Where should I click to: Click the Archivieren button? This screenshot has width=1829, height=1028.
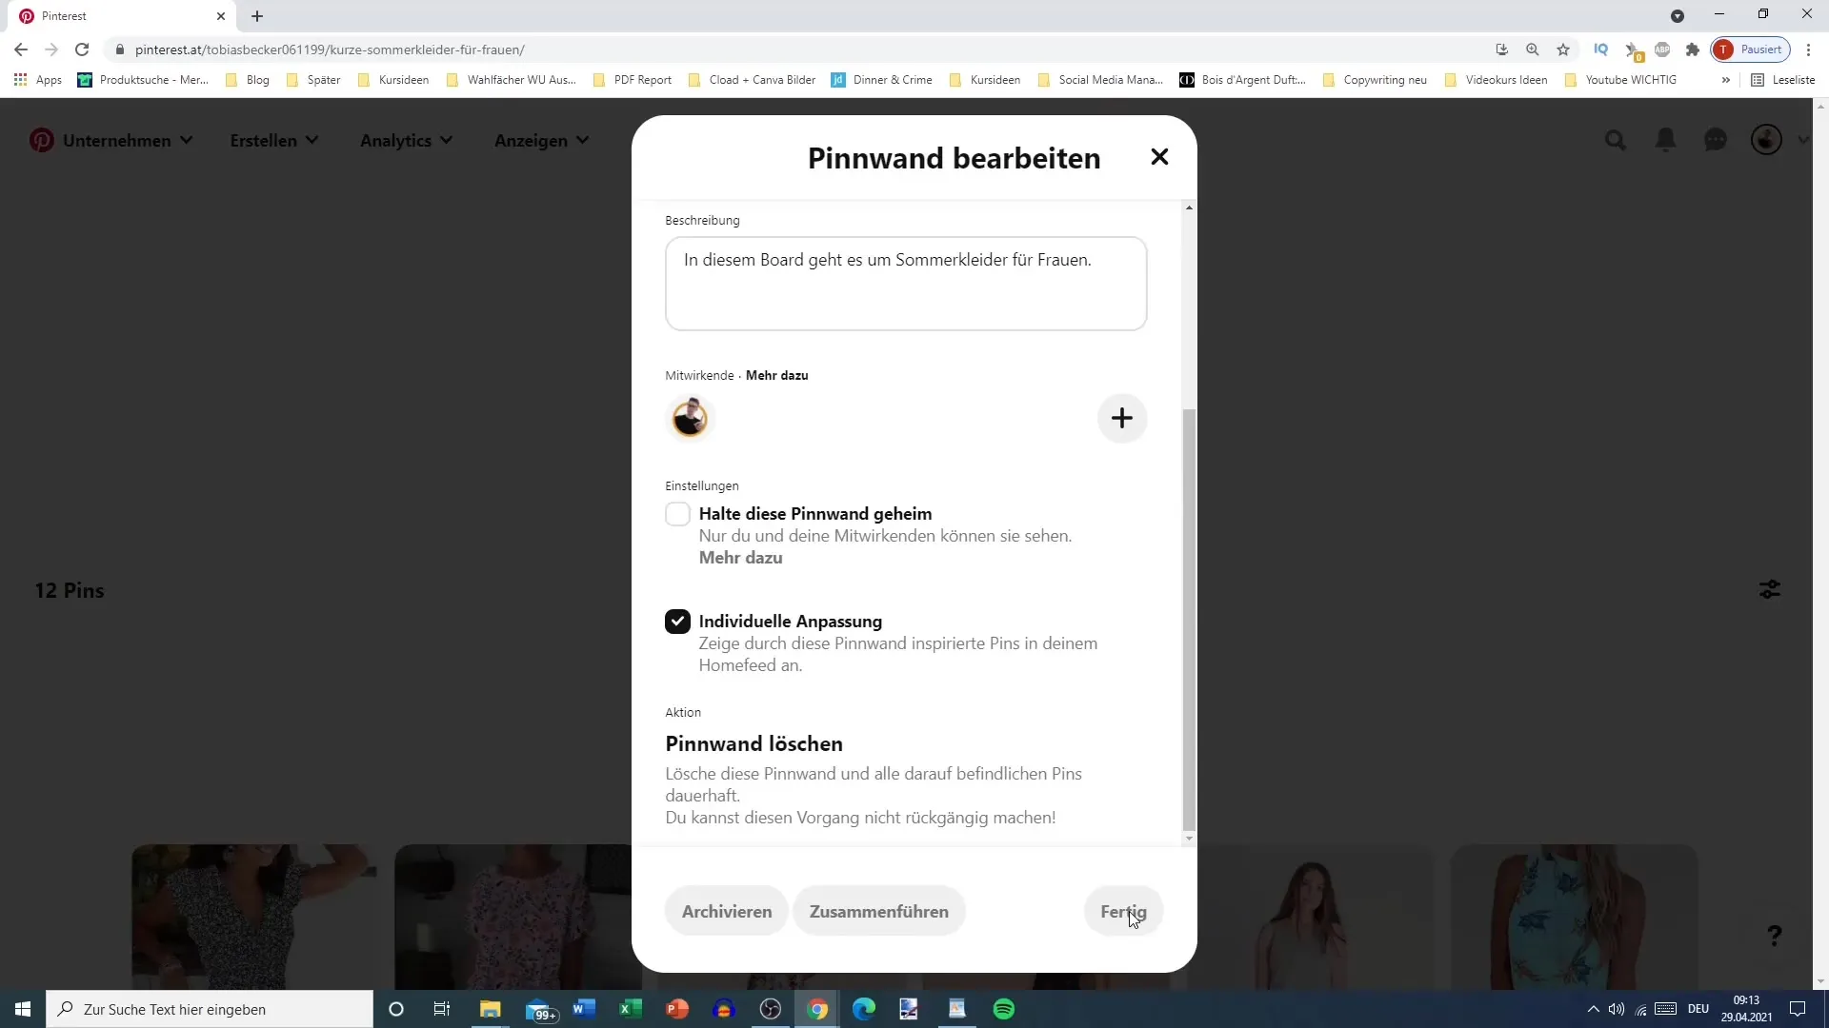(x=727, y=911)
